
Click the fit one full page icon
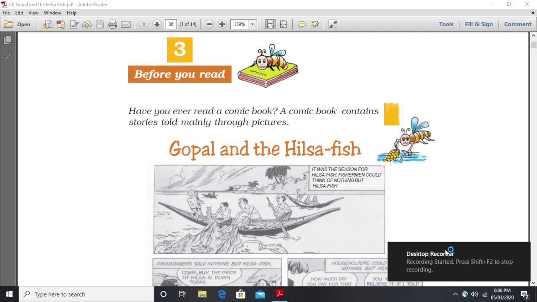coord(284,24)
